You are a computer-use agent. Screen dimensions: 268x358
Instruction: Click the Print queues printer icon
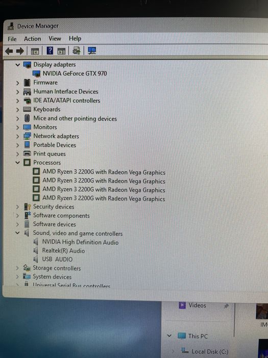tap(27, 153)
